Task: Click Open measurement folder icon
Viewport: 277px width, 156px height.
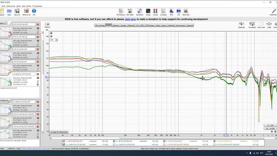Action: pos(9,12)
